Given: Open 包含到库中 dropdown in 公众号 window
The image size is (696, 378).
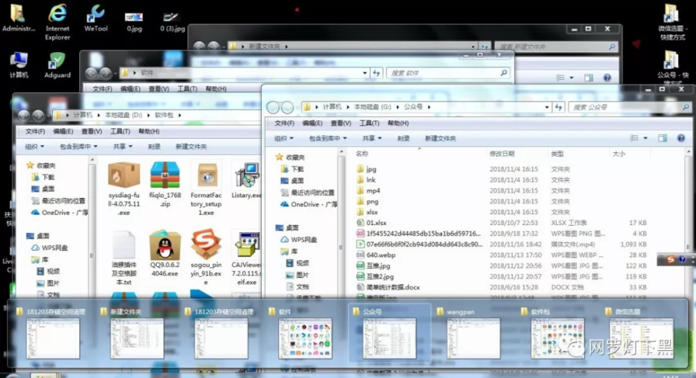Looking at the screenshot, I should pos(328,138).
